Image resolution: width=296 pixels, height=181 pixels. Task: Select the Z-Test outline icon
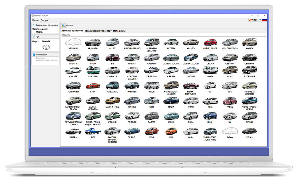click(230, 131)
